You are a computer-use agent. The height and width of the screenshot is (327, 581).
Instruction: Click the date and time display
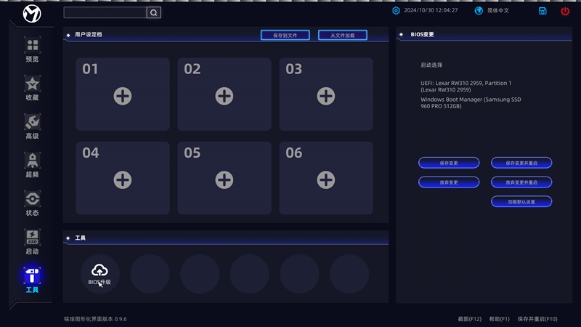pyautogui.click(x=430, y=11)
